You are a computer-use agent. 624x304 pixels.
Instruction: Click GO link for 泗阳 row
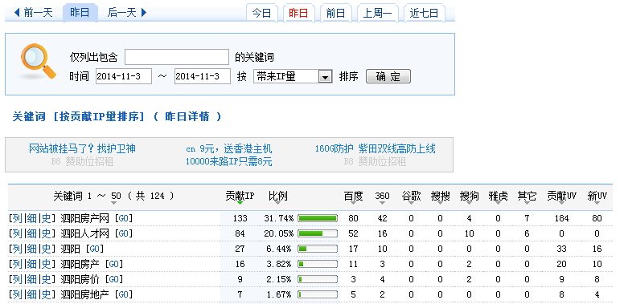(x=94, y=249)
